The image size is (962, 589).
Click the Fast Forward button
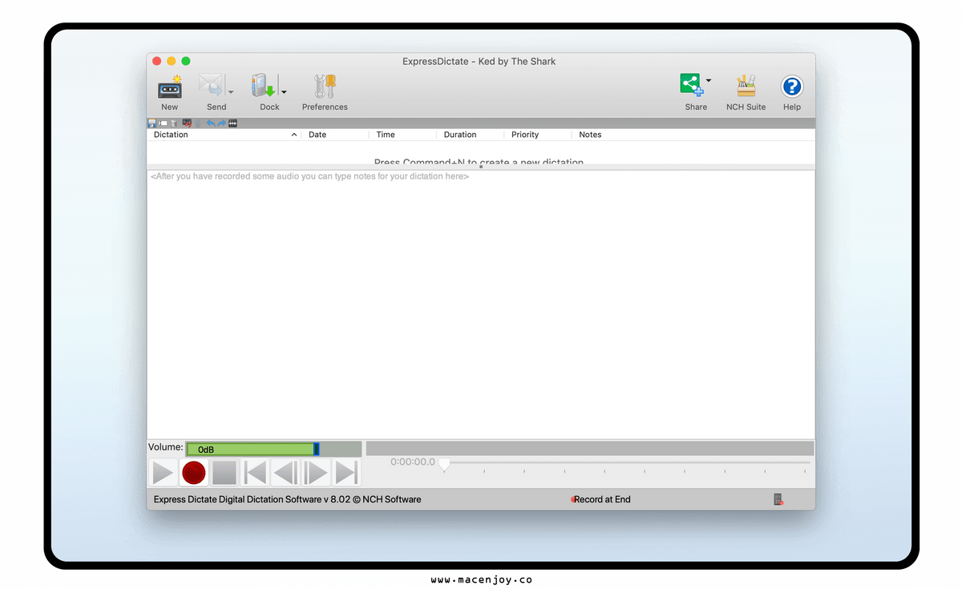coord(316,473)
